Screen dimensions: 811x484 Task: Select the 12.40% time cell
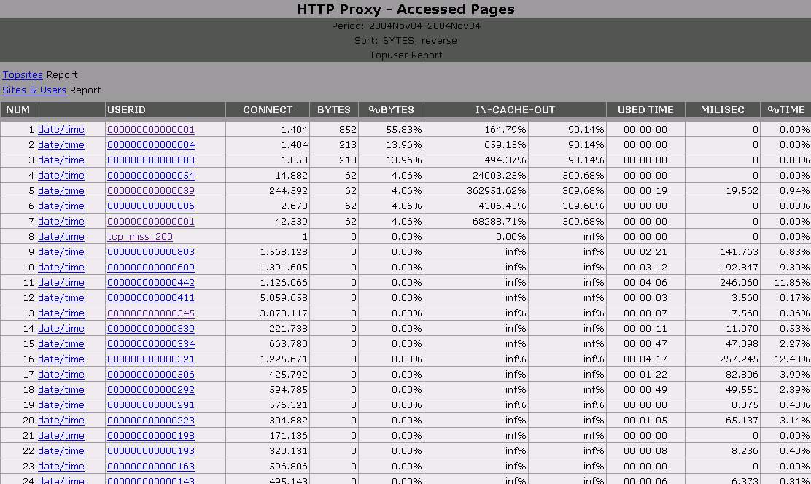coord(785,359)
